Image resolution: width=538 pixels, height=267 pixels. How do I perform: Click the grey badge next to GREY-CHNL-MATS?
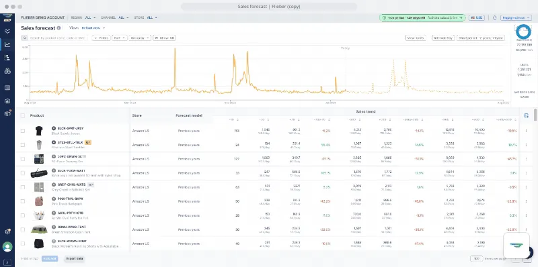coord(91,184)
